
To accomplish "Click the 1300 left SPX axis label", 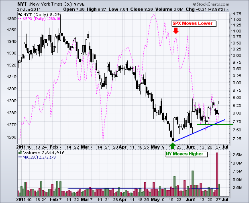I will (12, 88).
